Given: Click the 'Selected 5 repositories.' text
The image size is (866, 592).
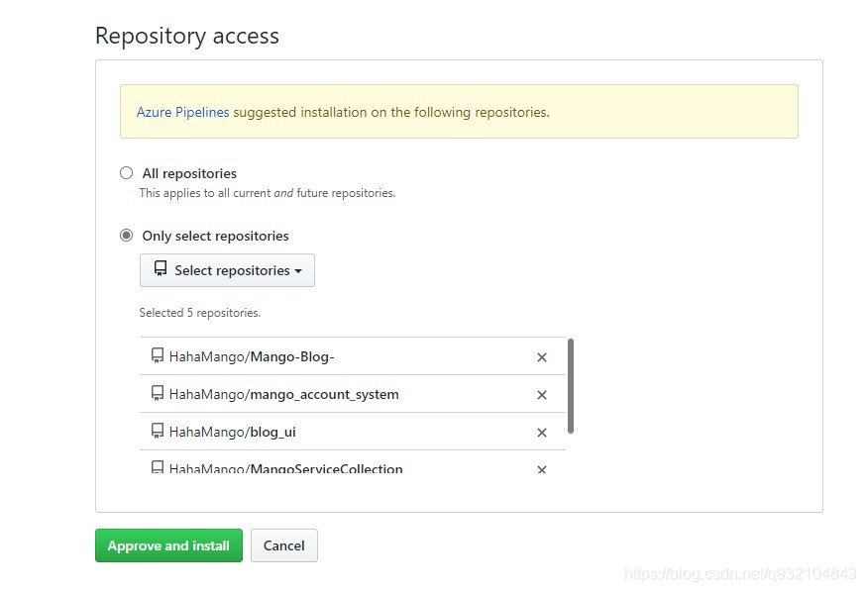Looking at the screenshot, I should [x=200, y=313].
